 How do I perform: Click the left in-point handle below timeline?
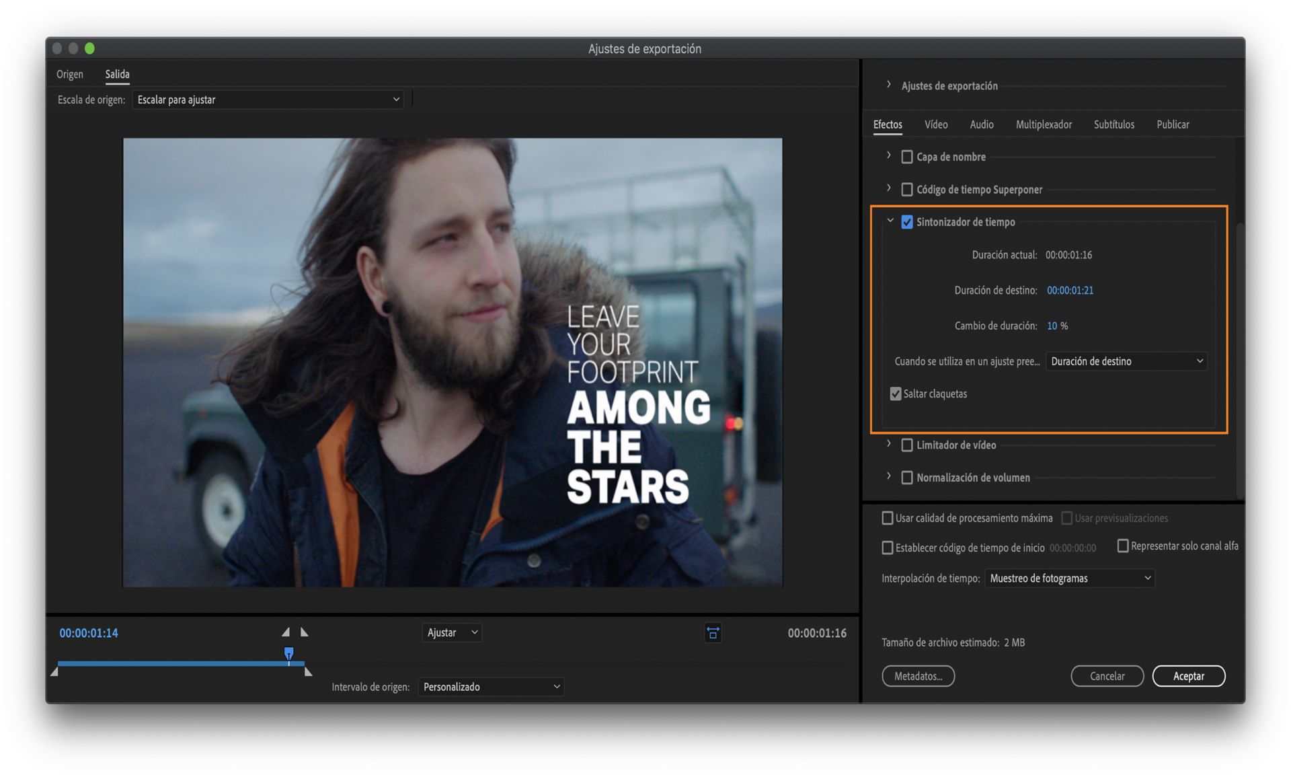(54, 671)
